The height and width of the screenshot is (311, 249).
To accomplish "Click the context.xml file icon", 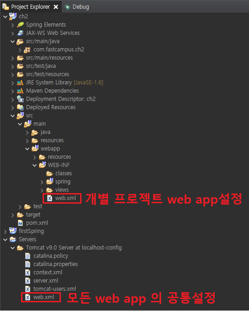I will click(x=28, y=273).
